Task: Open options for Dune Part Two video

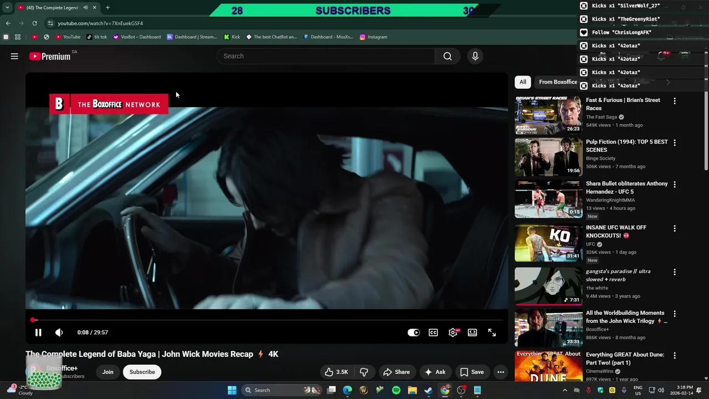Action: click(x=674, y=355)
